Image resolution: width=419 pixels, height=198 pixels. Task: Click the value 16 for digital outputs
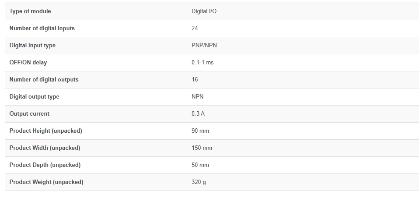click(x=195, y=80)
